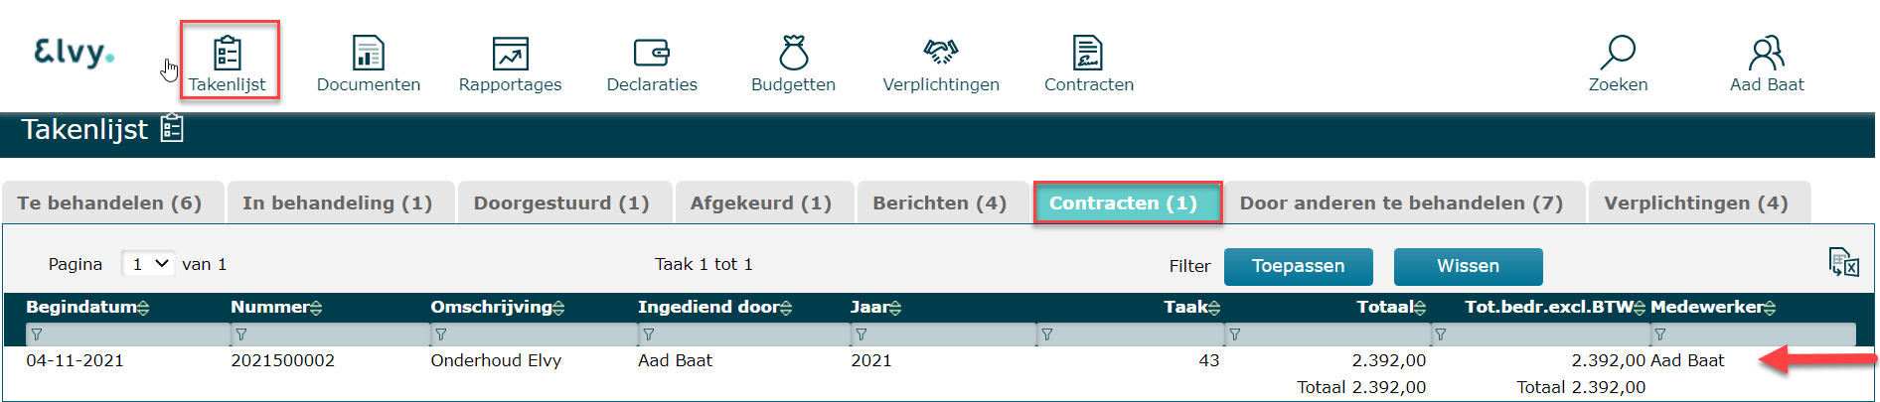
Task: Sort by Begindatum column
Action: tap(87, 308)
